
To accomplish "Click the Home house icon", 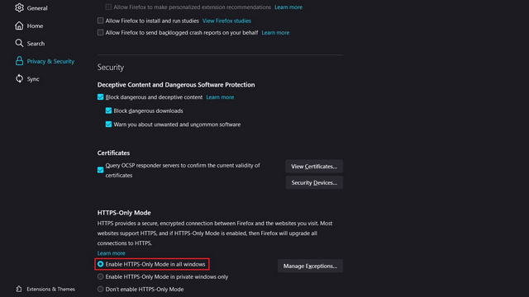I will [19, 26].
